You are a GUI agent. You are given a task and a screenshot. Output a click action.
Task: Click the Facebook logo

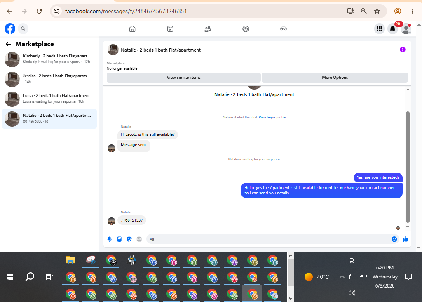(x=10, y=28)
